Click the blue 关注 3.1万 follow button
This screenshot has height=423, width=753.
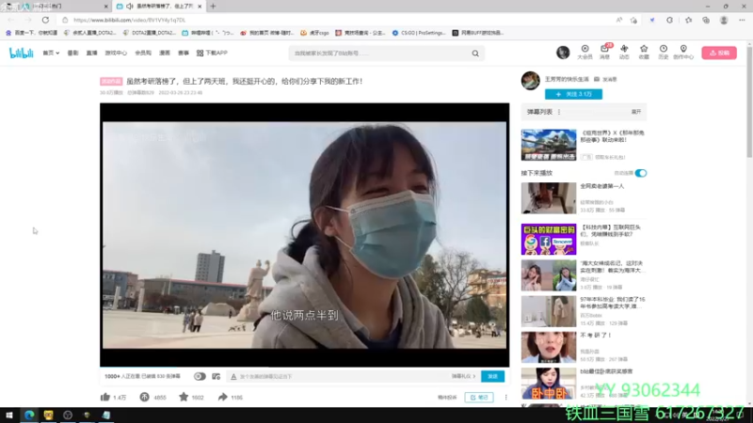pos(573,94)
